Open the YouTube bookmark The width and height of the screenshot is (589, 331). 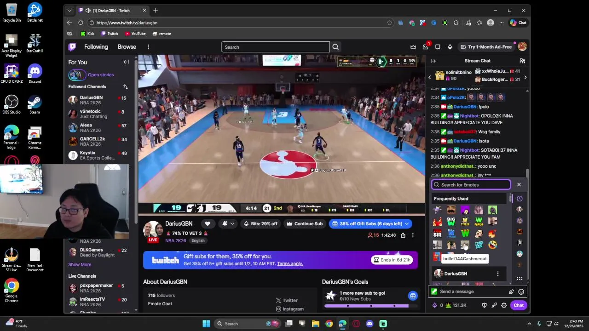point(135,34)
